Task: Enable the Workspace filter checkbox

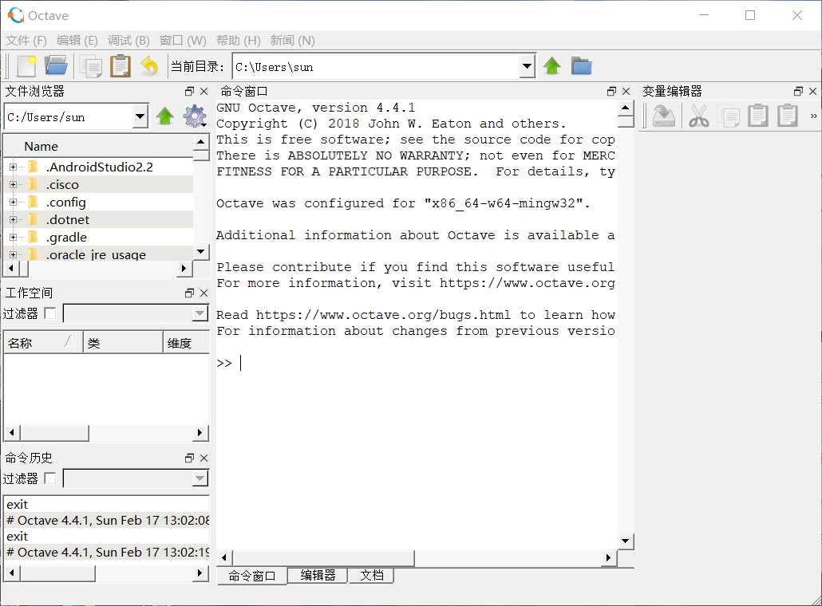Action: tap(50, 313)
